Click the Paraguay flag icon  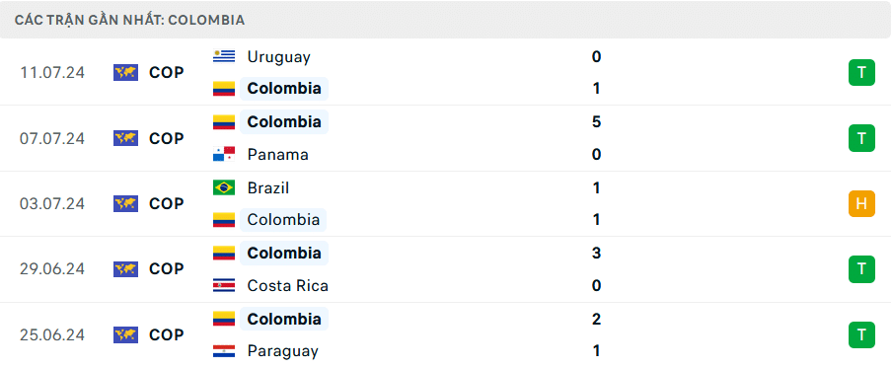pyautogui.click(x=224, y=351)
